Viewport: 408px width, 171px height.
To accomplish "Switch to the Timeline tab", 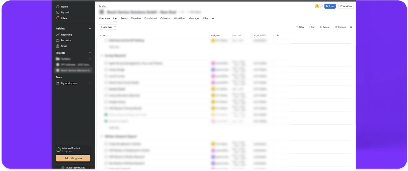I will pyautogui.click(x=136, y=19).
